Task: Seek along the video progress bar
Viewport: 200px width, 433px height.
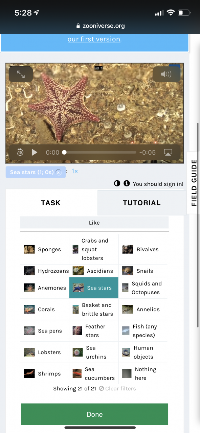Action: tap(100, 153)
